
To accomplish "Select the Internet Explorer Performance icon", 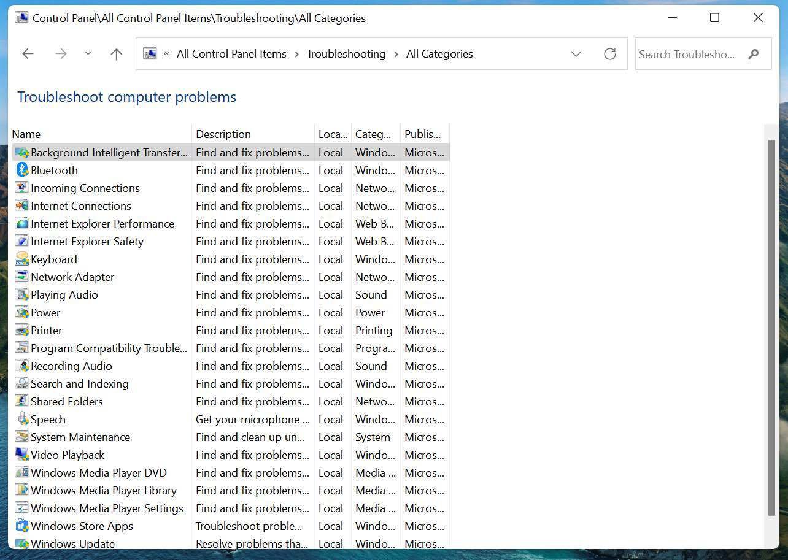I will [x=22, y=223].
